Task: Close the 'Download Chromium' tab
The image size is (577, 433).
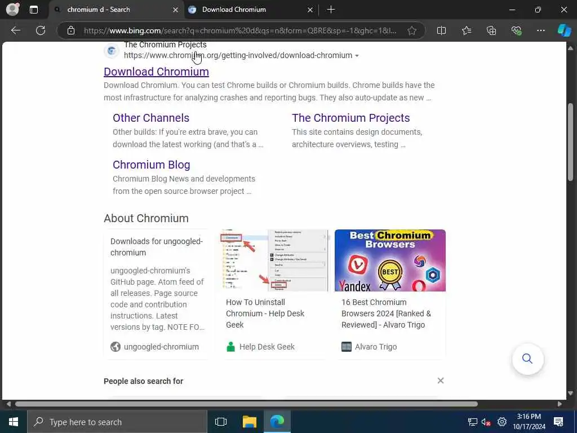Action: pos(310,10)
